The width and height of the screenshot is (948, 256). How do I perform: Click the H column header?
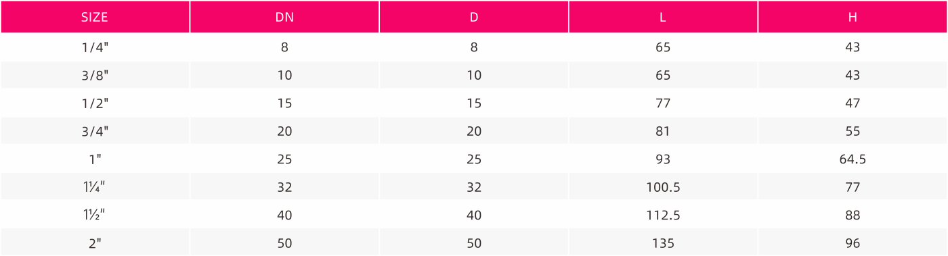click(x=853, y=17)
